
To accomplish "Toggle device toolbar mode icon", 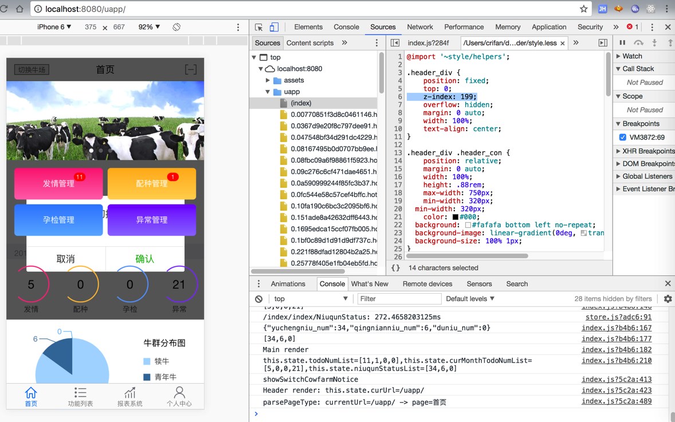I will click(x=274, y=27).
